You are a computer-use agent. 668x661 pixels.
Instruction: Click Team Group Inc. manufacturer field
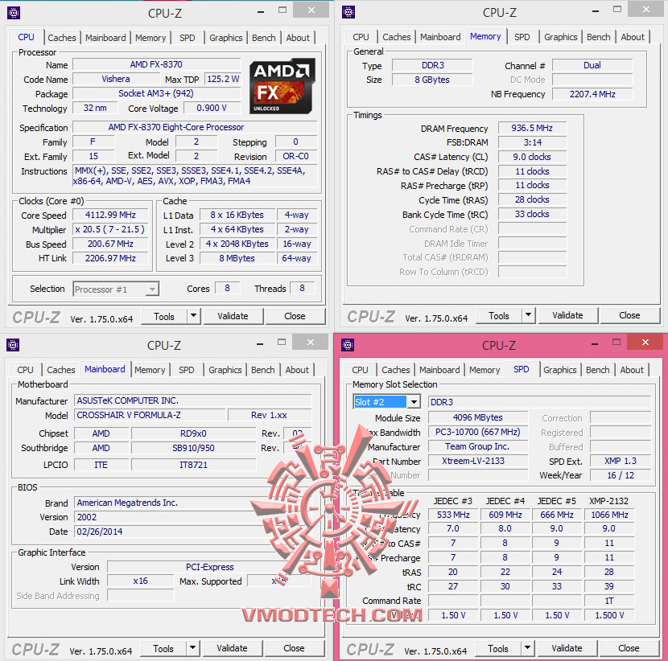point(478,446)
